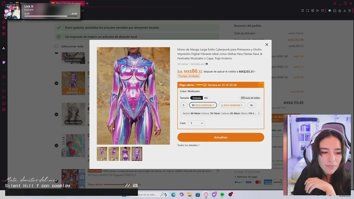Image resolution: width=354 pixels, height=199 pixels.
Task: Open Twitch in the Opera sidebar
Action: 4,62
